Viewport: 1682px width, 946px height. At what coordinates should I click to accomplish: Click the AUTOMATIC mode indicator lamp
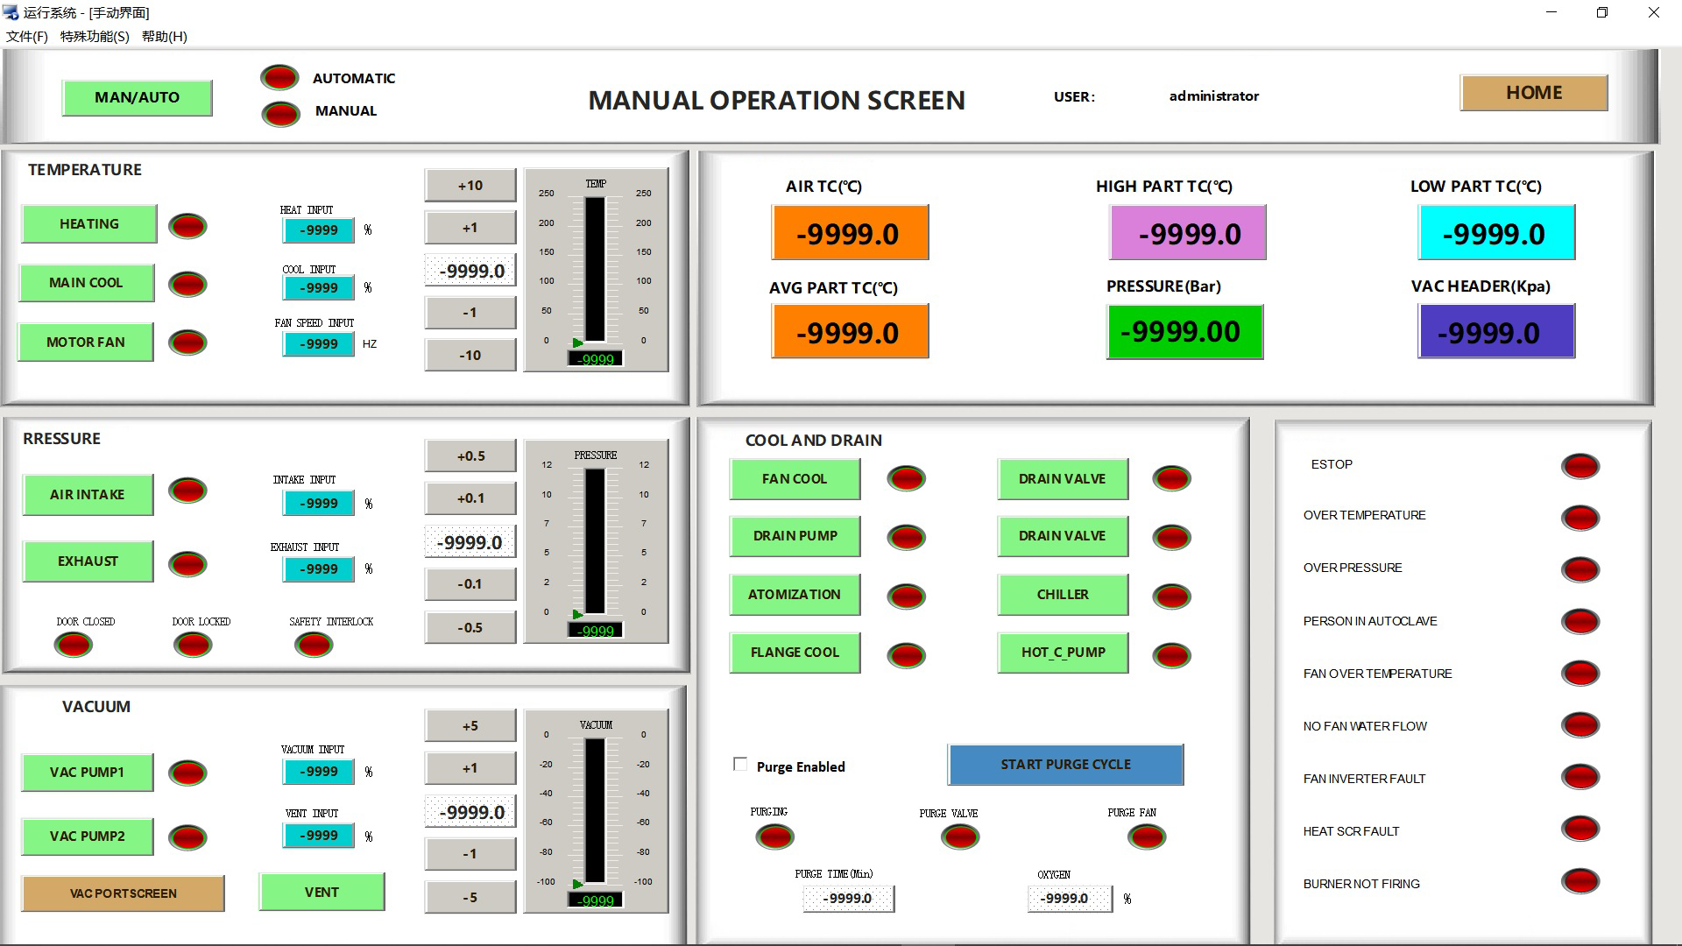point(279,78)
